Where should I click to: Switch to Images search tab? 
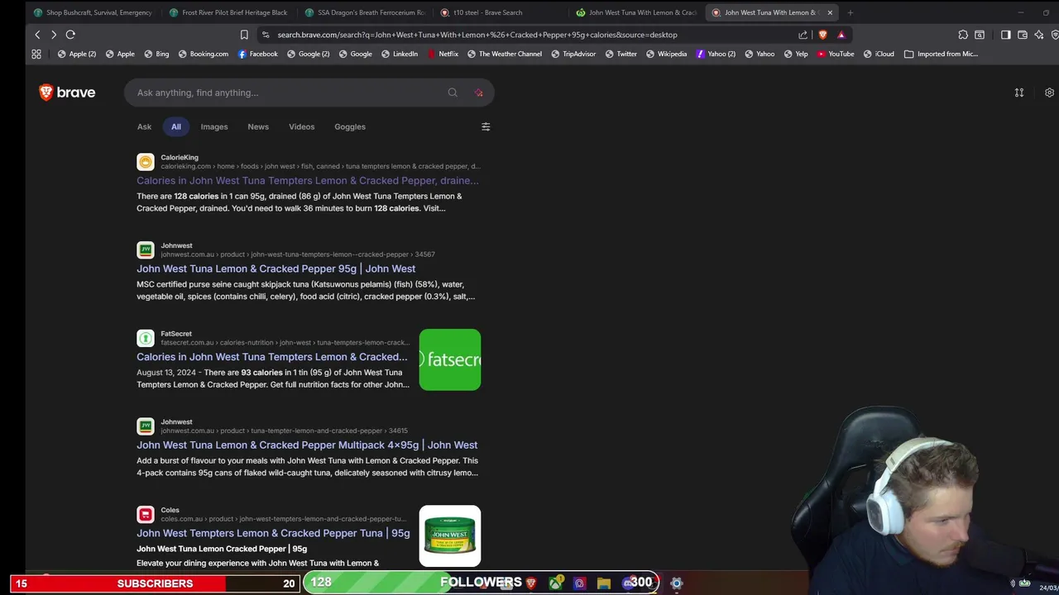(214, 126)
